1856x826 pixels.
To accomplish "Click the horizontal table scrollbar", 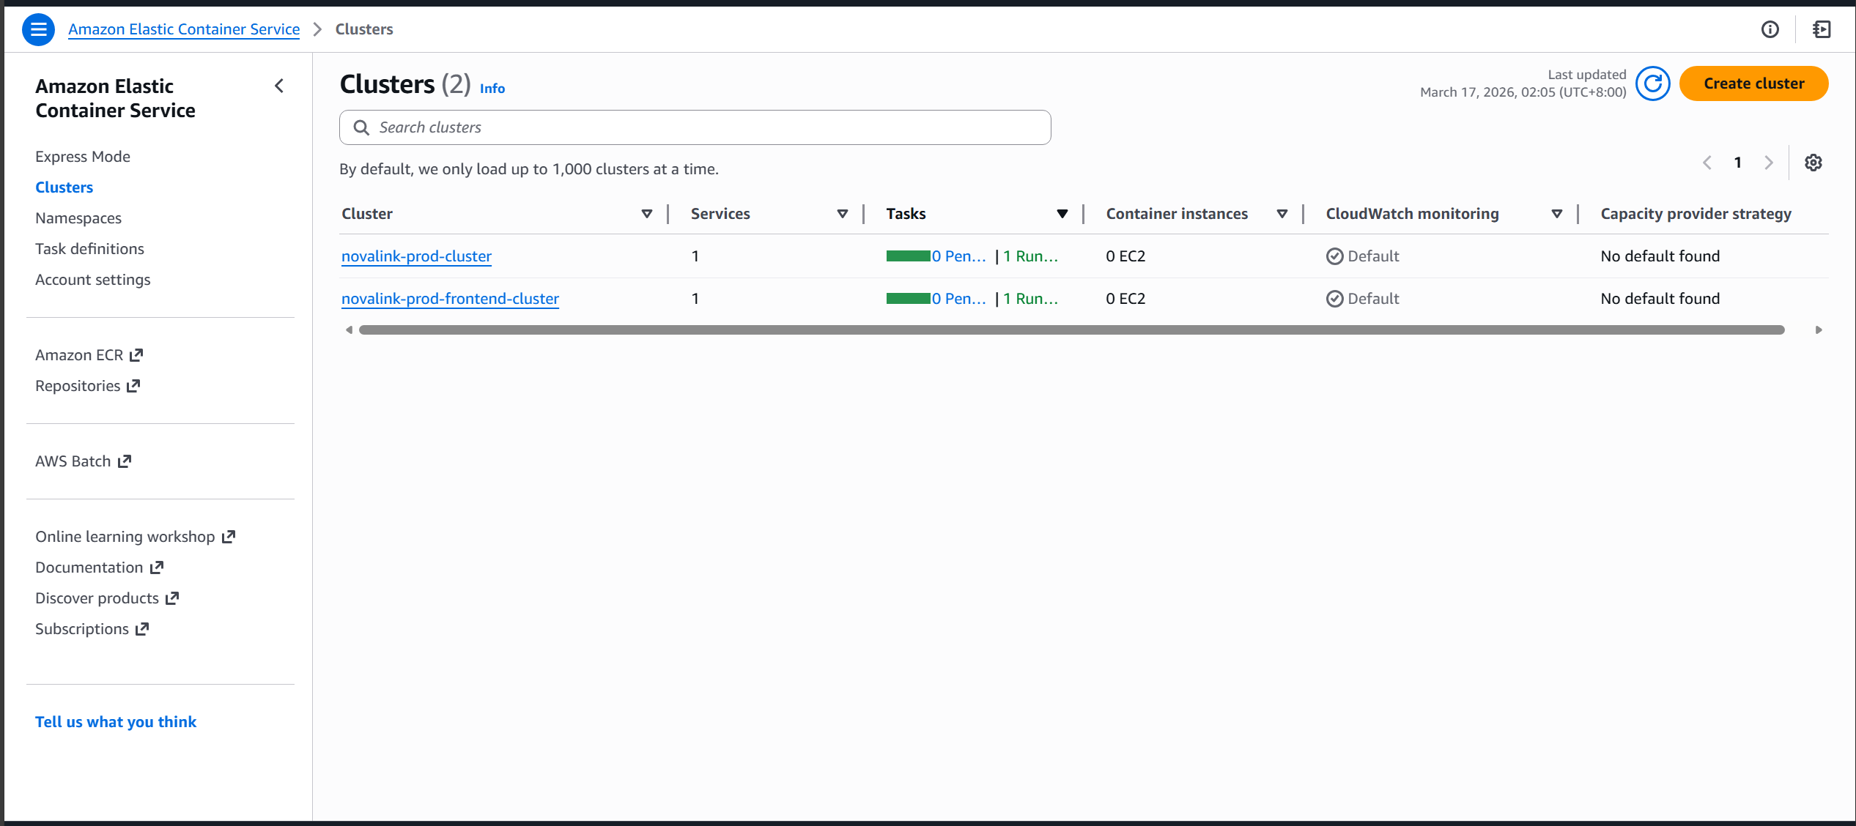I will click(x=1070, y=330).
